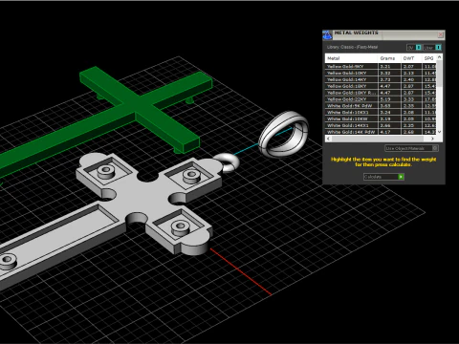Select the Yellow Gold:9KY row
This screenshot has height=344, width=459.
pyautogui.click(x=381, y=66)
